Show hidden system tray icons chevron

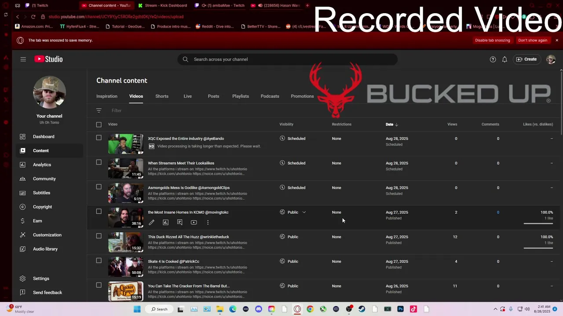tap(495, 309)
